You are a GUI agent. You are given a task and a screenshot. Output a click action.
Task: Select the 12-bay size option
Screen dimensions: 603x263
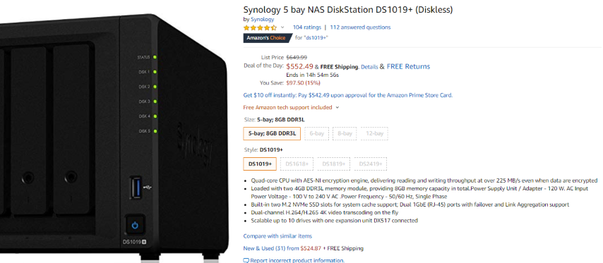click(374, 133)
